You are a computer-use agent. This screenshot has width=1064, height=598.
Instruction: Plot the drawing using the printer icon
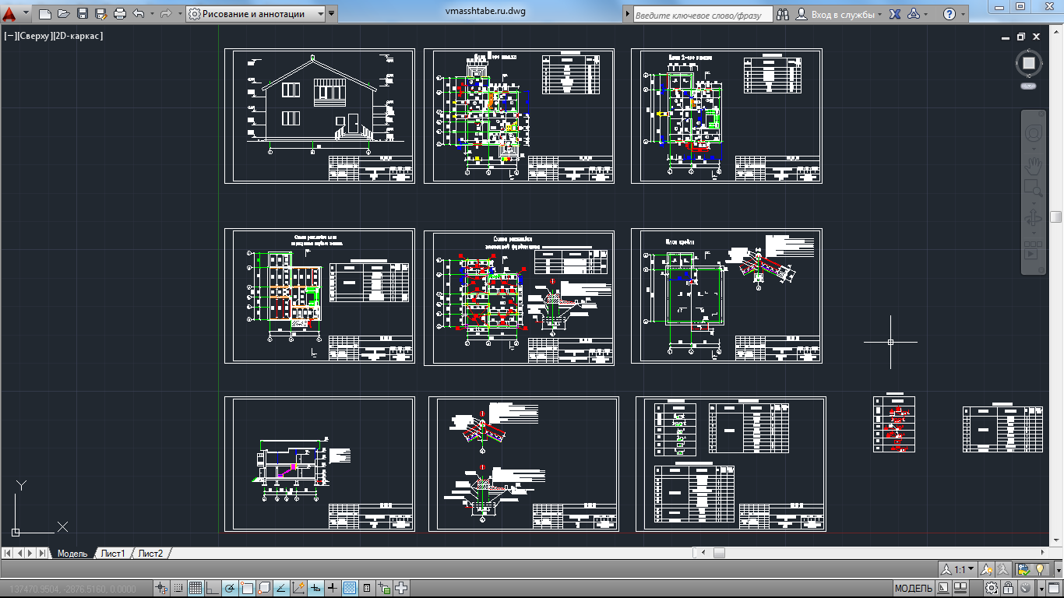coord(119,14)
